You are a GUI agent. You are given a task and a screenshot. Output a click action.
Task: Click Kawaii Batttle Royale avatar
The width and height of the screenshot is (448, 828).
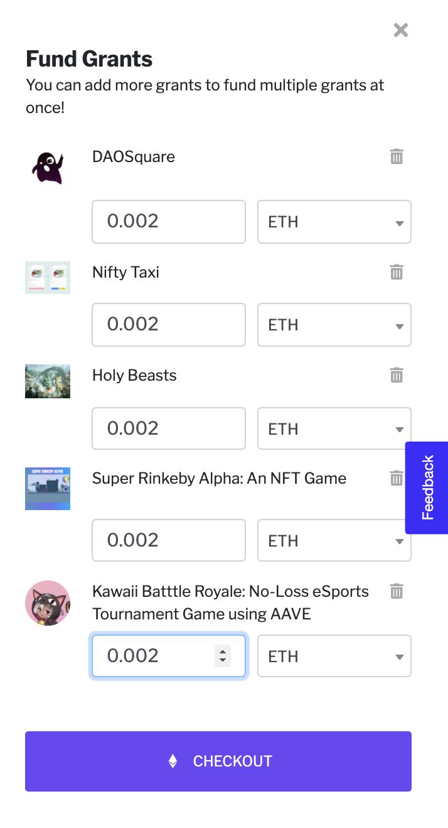coord(48,603)
